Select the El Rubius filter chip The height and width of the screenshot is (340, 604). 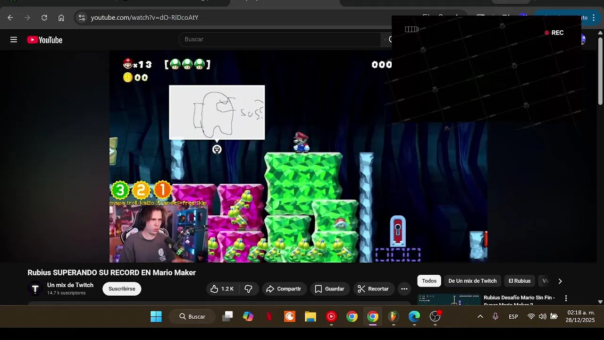(x=520, y=281)
